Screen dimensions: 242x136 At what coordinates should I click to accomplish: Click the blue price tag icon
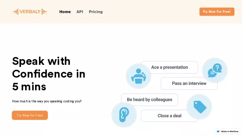tap(199, 107)
